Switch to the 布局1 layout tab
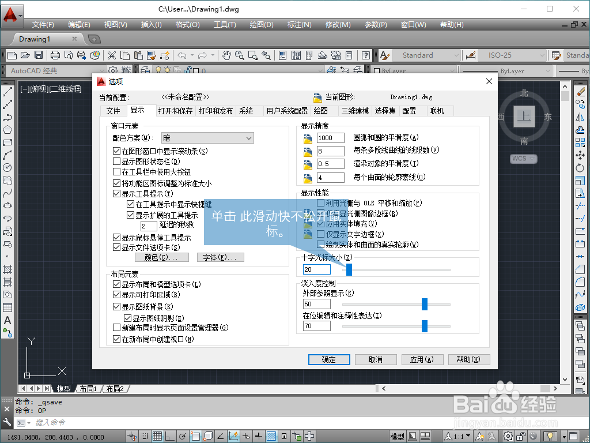 (88, 388)
